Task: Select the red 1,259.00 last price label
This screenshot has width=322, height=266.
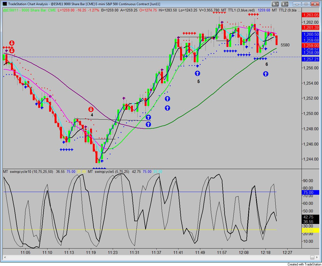Action: [310, 46]
